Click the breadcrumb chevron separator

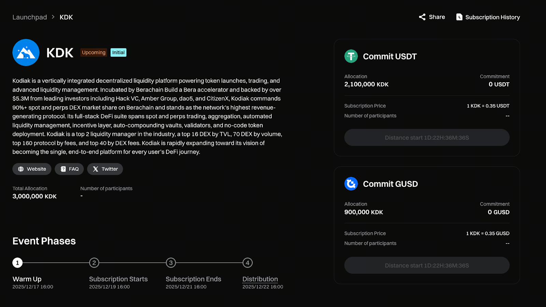click(x=53, y=17)
